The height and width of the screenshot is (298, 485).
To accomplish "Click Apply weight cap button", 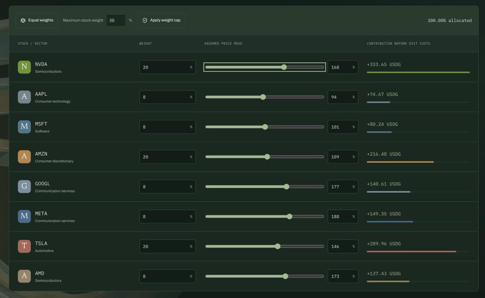I will [161, 20].
